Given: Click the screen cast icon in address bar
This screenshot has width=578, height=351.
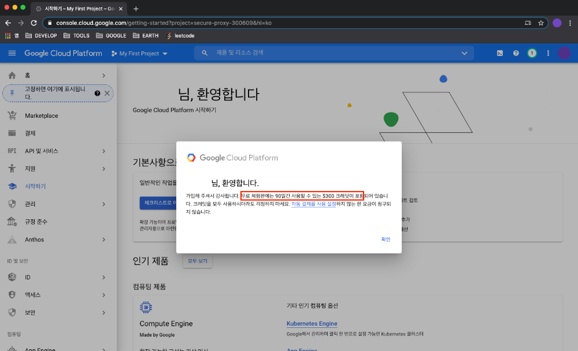Looking at the screenshot, I should pyautogui.click(x=528, y=23).
